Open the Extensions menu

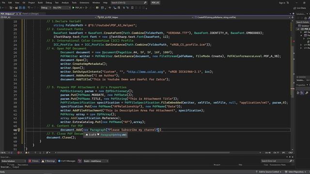(x=84, y=3)
